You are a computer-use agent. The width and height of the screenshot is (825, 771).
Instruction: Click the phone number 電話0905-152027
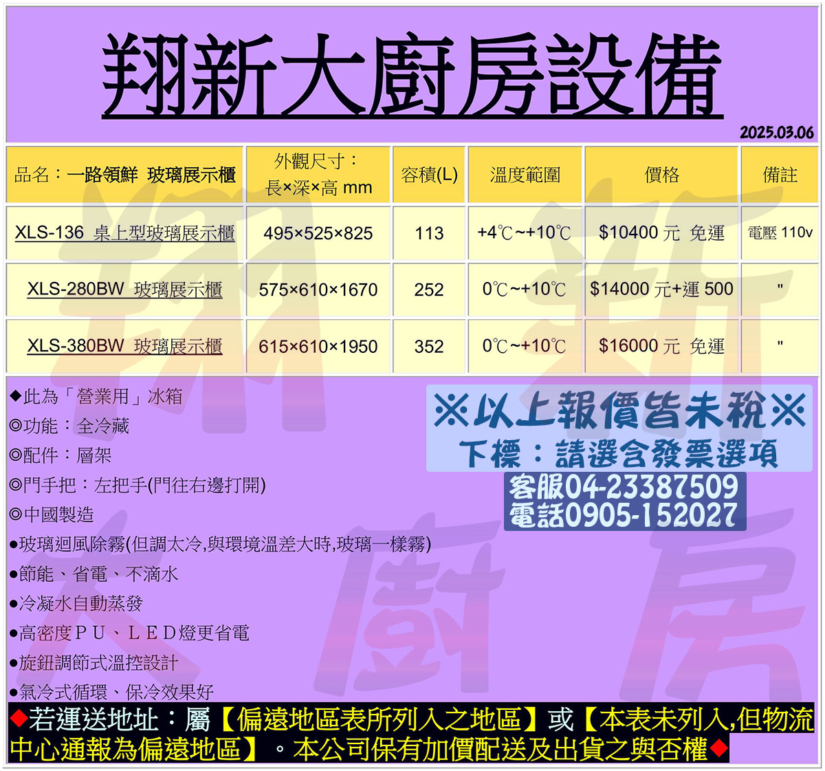point(624,515)
